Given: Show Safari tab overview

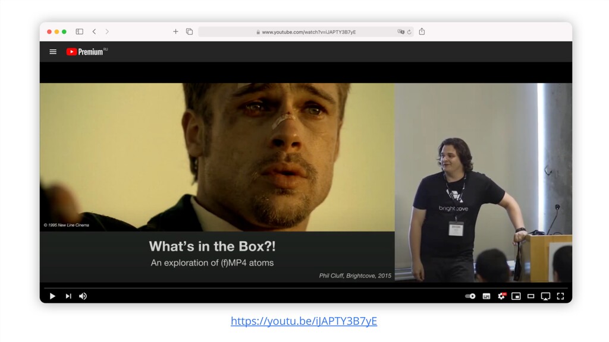Looking at the screenshot, I should (190, 31).
